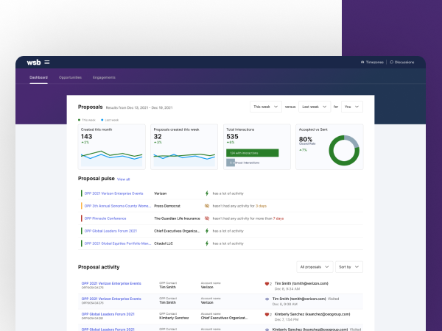Click Citadel LLC account name
Image resolution: width=442 pixels, height=331 pixels.
coord(164,243)
